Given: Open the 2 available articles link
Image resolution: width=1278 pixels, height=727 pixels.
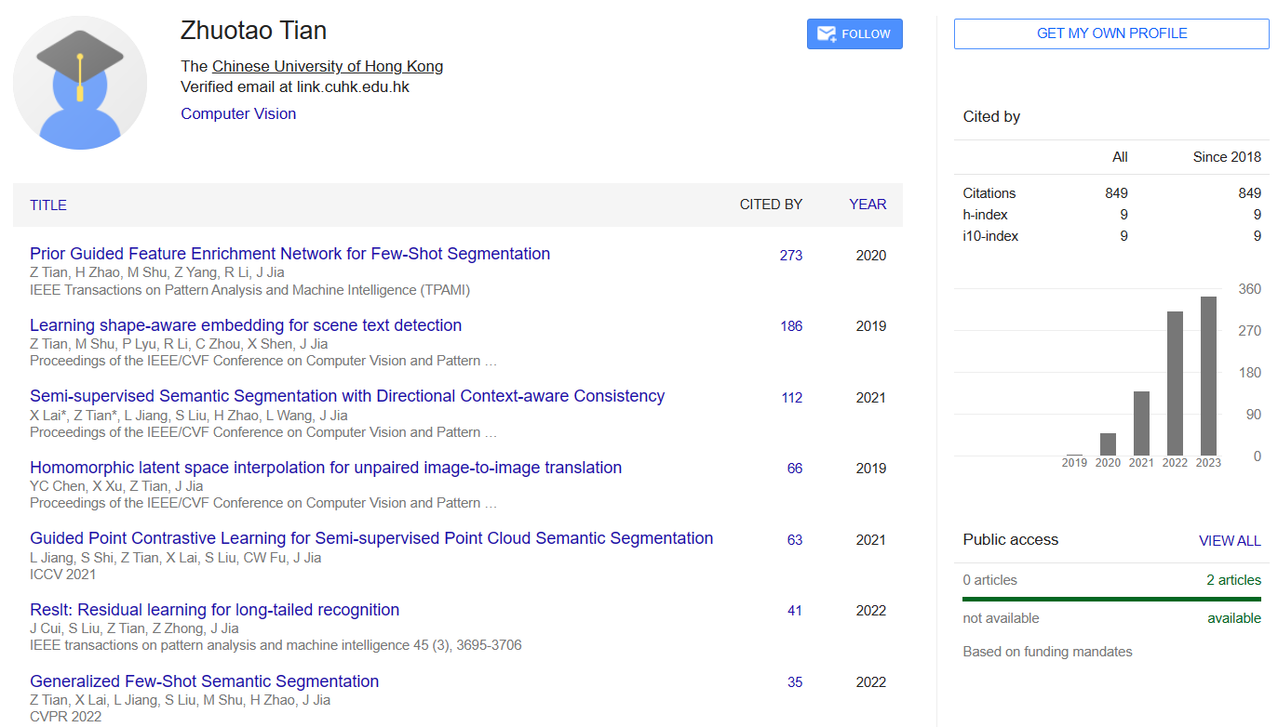Looking at the screenshot, I should tap(1234, 579).
